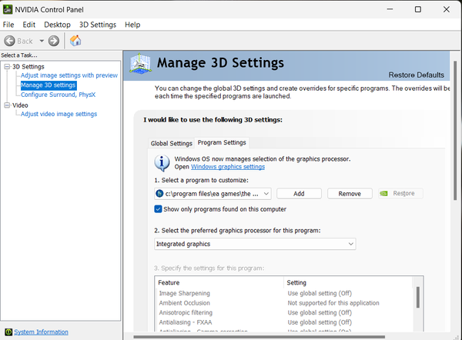Image resolution: width=462 pixels, height=340 pixels.
Task: Click the Forward arrow icon
Action: (x=54, y=41)
